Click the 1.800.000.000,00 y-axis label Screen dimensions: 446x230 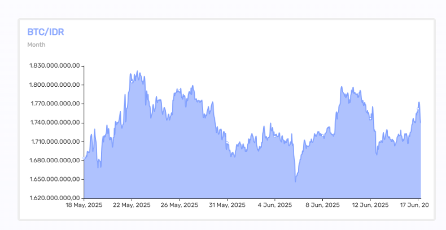[x=55, y=85]
